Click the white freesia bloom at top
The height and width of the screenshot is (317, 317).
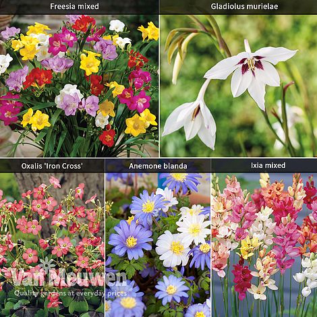click(117, 26)
